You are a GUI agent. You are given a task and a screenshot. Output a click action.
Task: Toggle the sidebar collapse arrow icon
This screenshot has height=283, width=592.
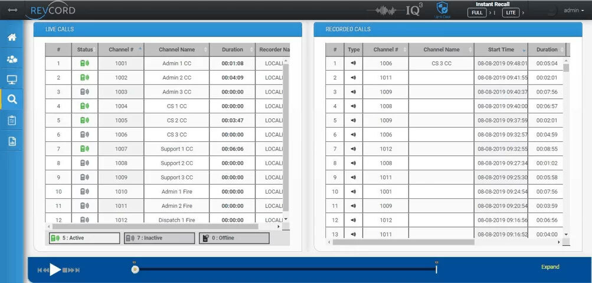[12, 10]
